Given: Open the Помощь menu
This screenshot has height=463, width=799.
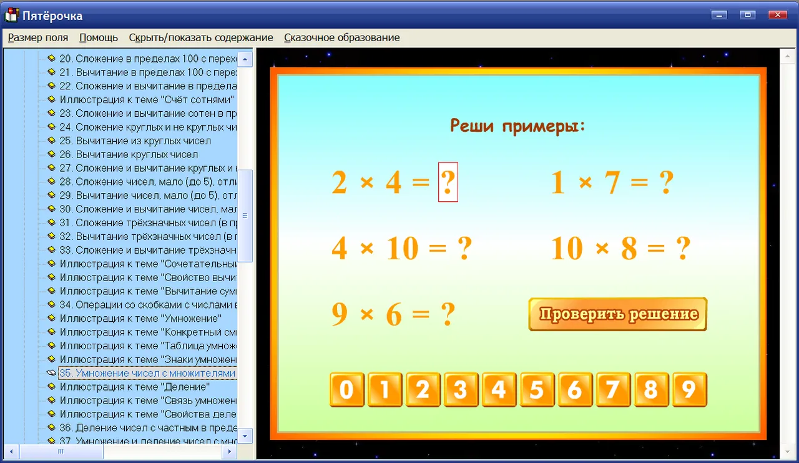Looking at the screenshot, I should coord(99,37).
